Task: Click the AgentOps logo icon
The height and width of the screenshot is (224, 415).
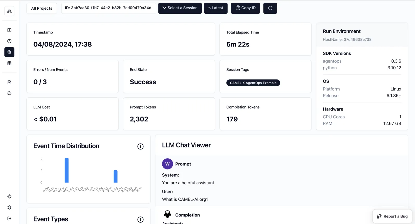Action: 9,11
